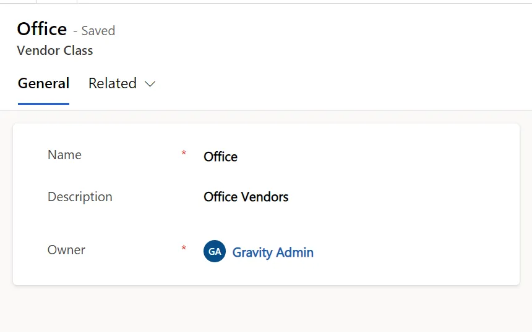This screenshot has width=532, height=332.
Task: Open the Related tab menu
Action: 122,83
